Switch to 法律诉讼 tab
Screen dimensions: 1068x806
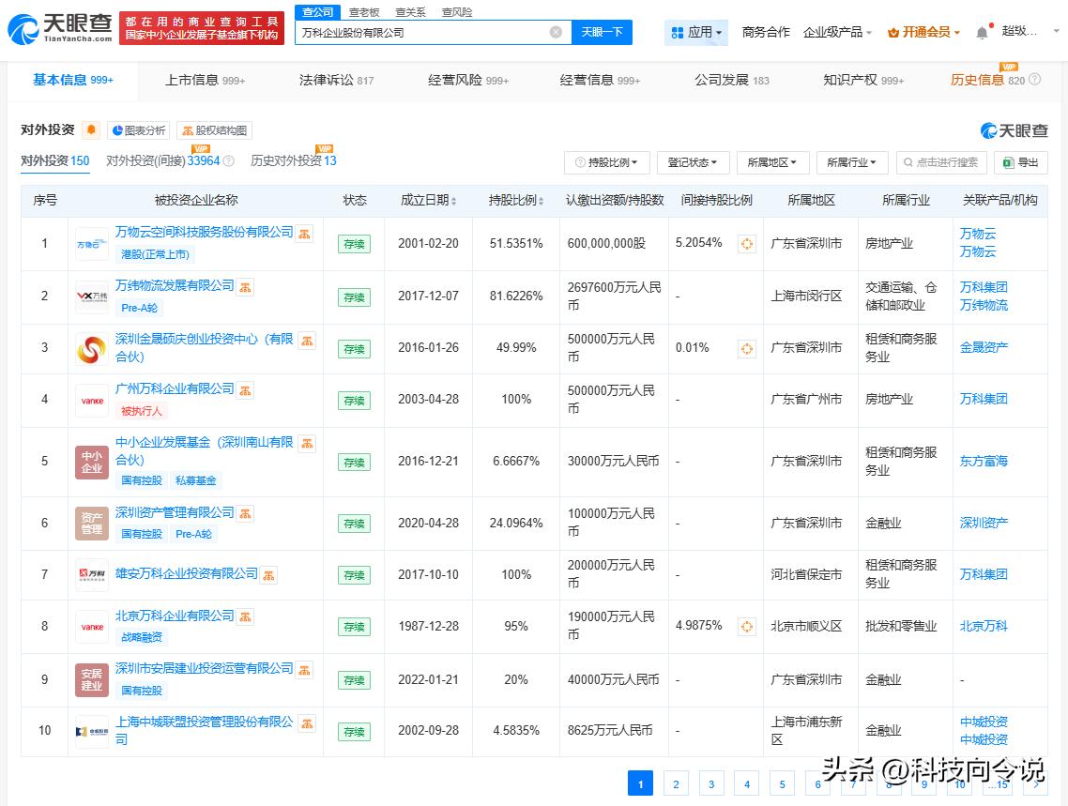(x=337, y=81)
